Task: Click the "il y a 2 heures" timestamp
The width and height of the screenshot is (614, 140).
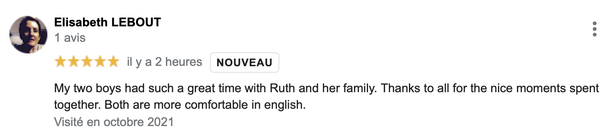Action: pyautogui.click(x=164, y=62)
